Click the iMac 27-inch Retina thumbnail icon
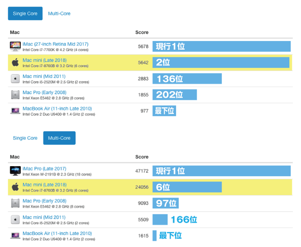Screen dimensions: 301x247 [x=15, y=46]
